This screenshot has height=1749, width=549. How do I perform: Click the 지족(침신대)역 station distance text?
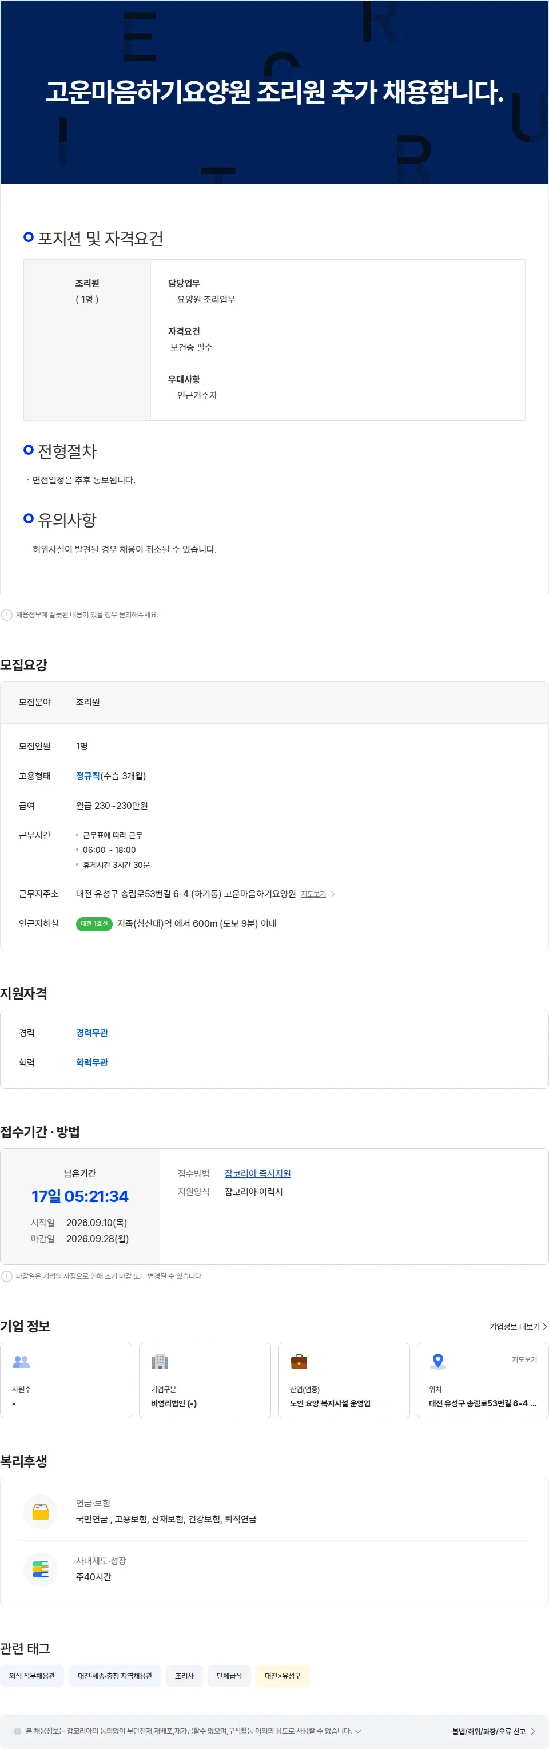pos(197,923)
